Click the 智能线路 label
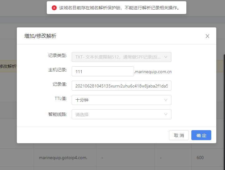Image resolution: width=225 pixels, height=170 pixels. [58, 114]
